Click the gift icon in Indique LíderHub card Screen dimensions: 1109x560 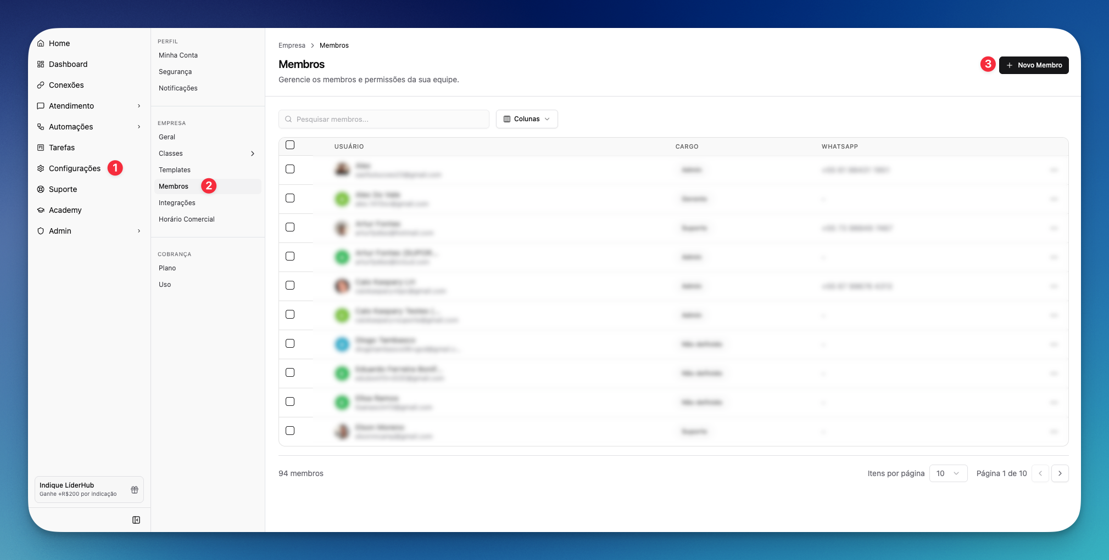coord(135,490)
